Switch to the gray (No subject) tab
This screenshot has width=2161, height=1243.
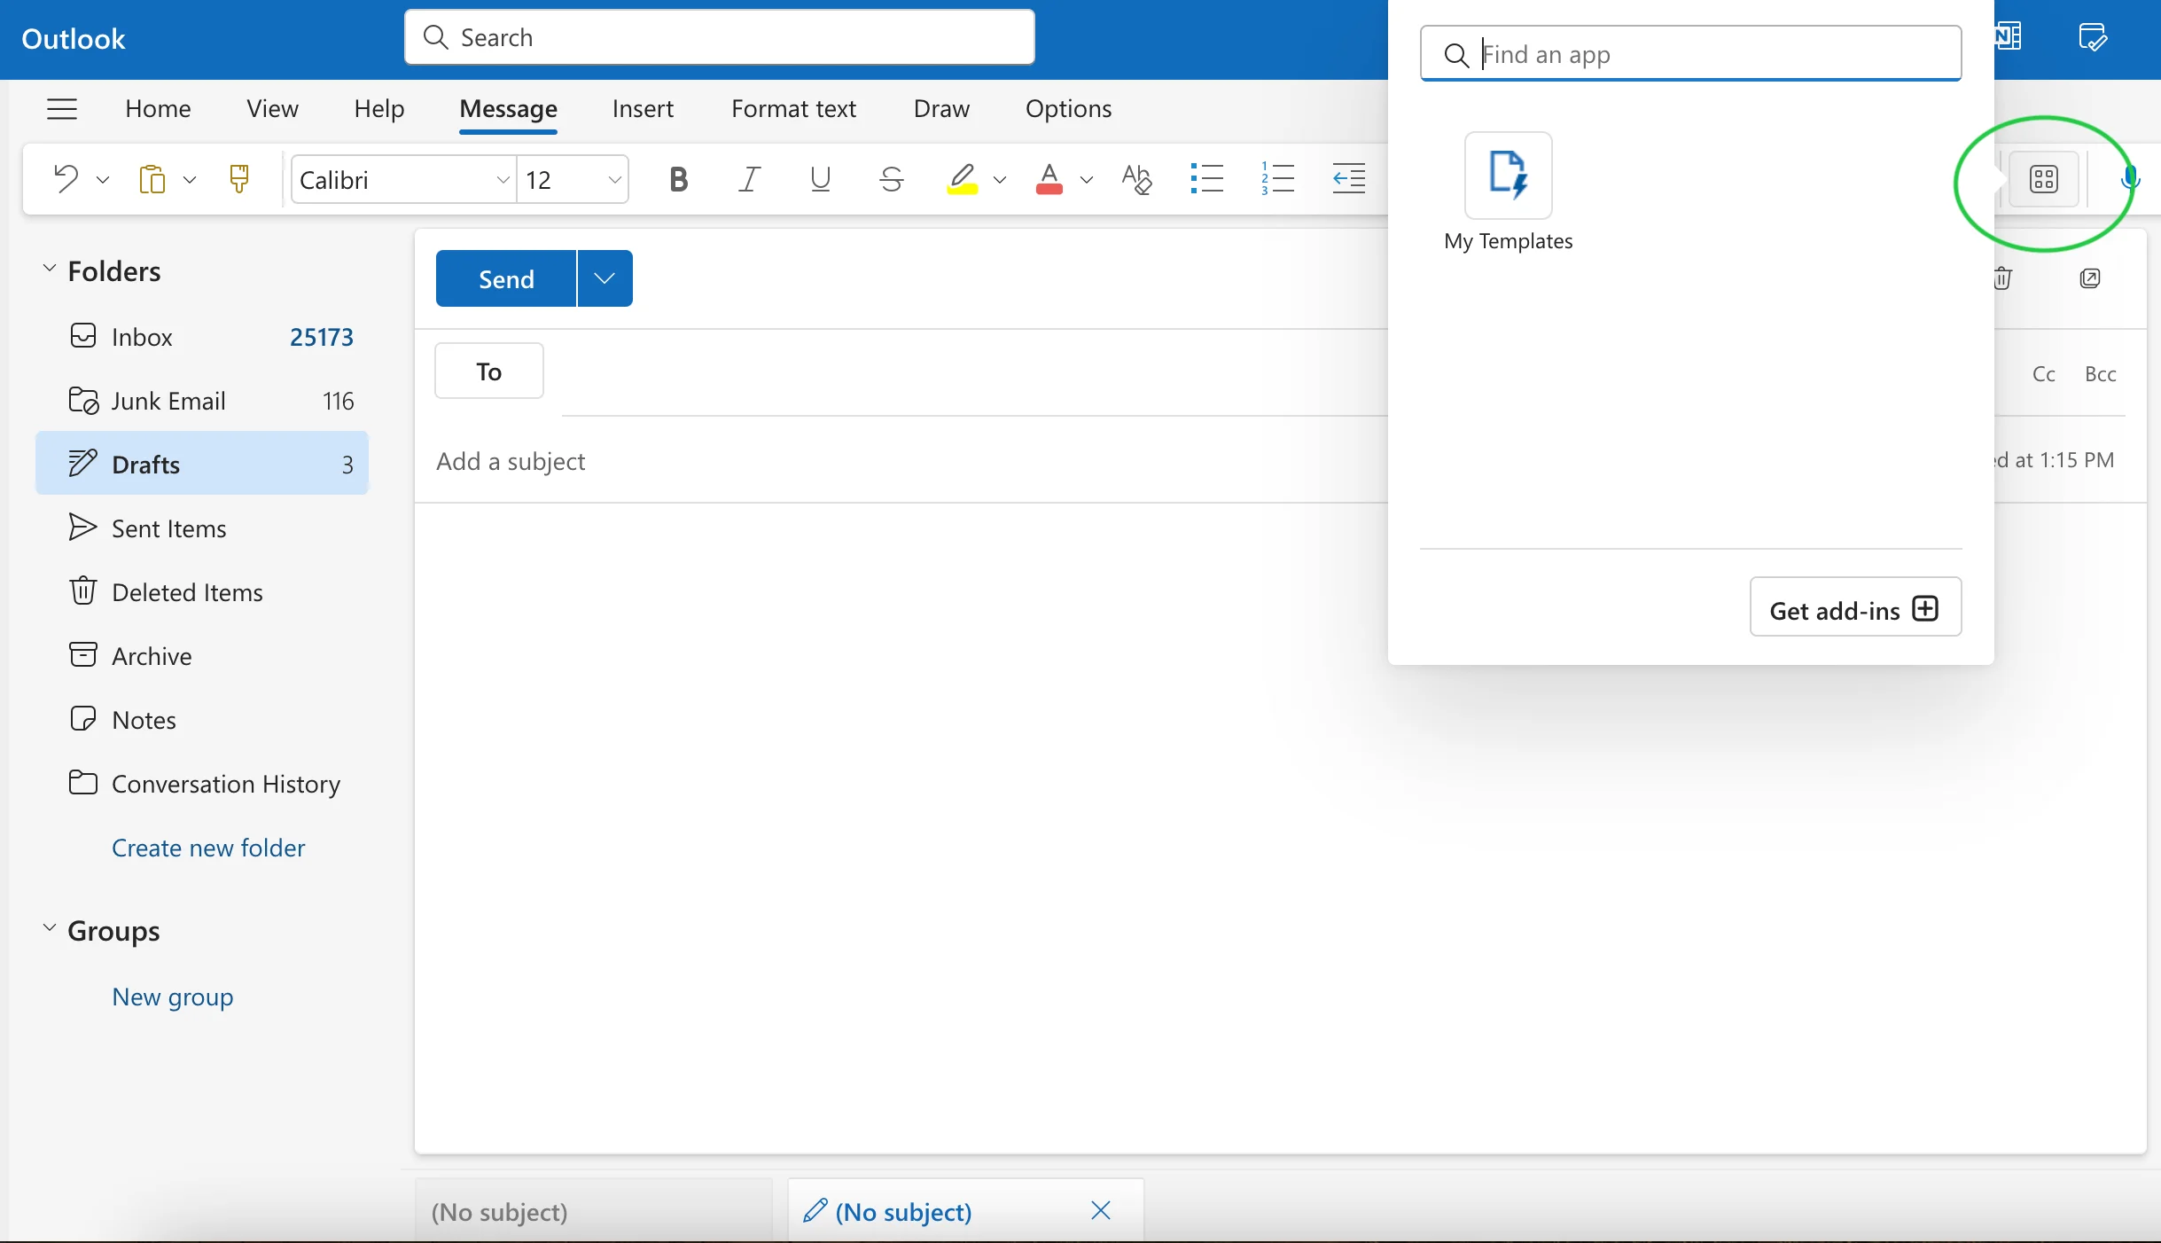tap(594, 1211)
